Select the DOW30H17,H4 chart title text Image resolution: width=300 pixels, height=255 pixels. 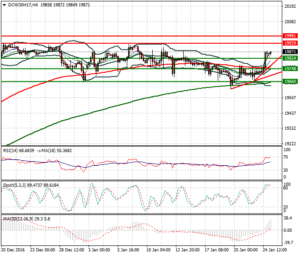23,5
